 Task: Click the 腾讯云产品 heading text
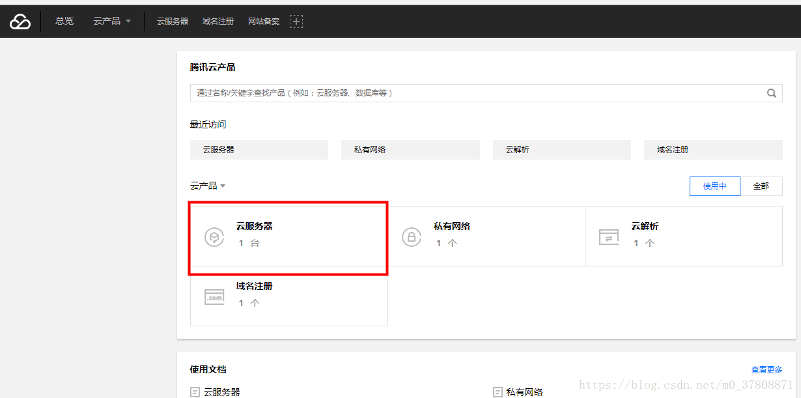[x=213, y=67]
